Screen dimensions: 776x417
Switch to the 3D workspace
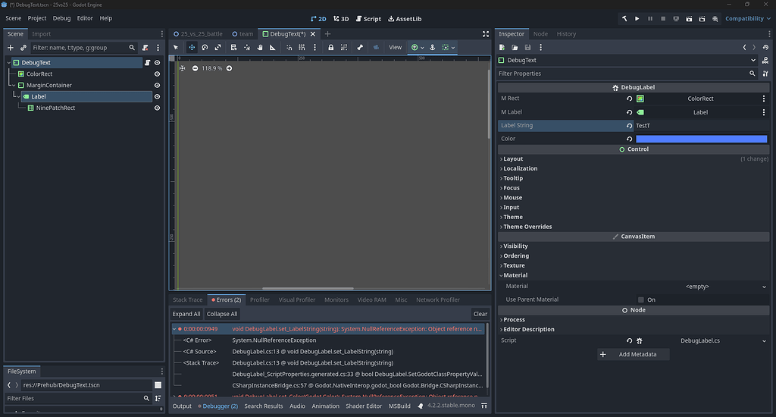pos(341,19)
